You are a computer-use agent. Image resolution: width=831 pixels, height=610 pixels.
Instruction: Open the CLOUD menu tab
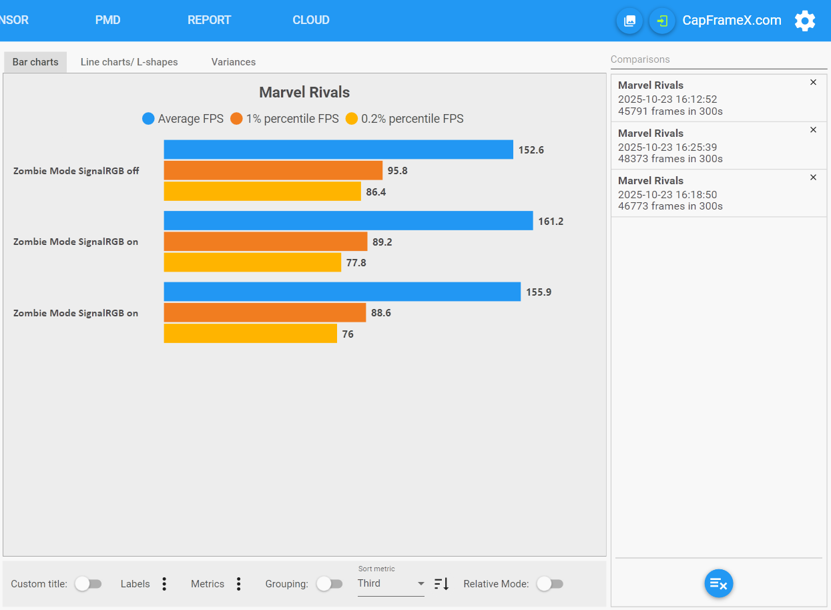[x=311, y=20]
